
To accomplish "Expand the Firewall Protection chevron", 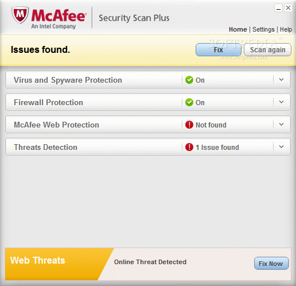I will point(281,102).
